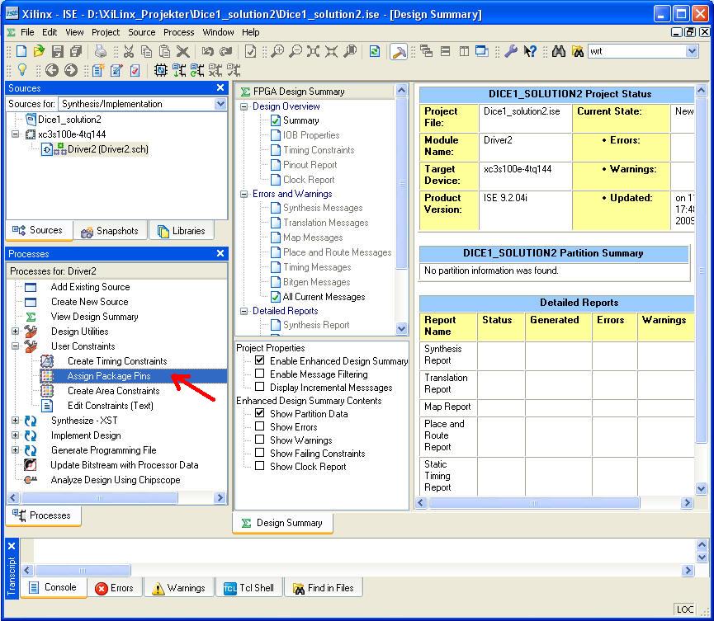Open the Tcl Shell transcript tab
Screen dimensions: 714x621
point(249,588)
